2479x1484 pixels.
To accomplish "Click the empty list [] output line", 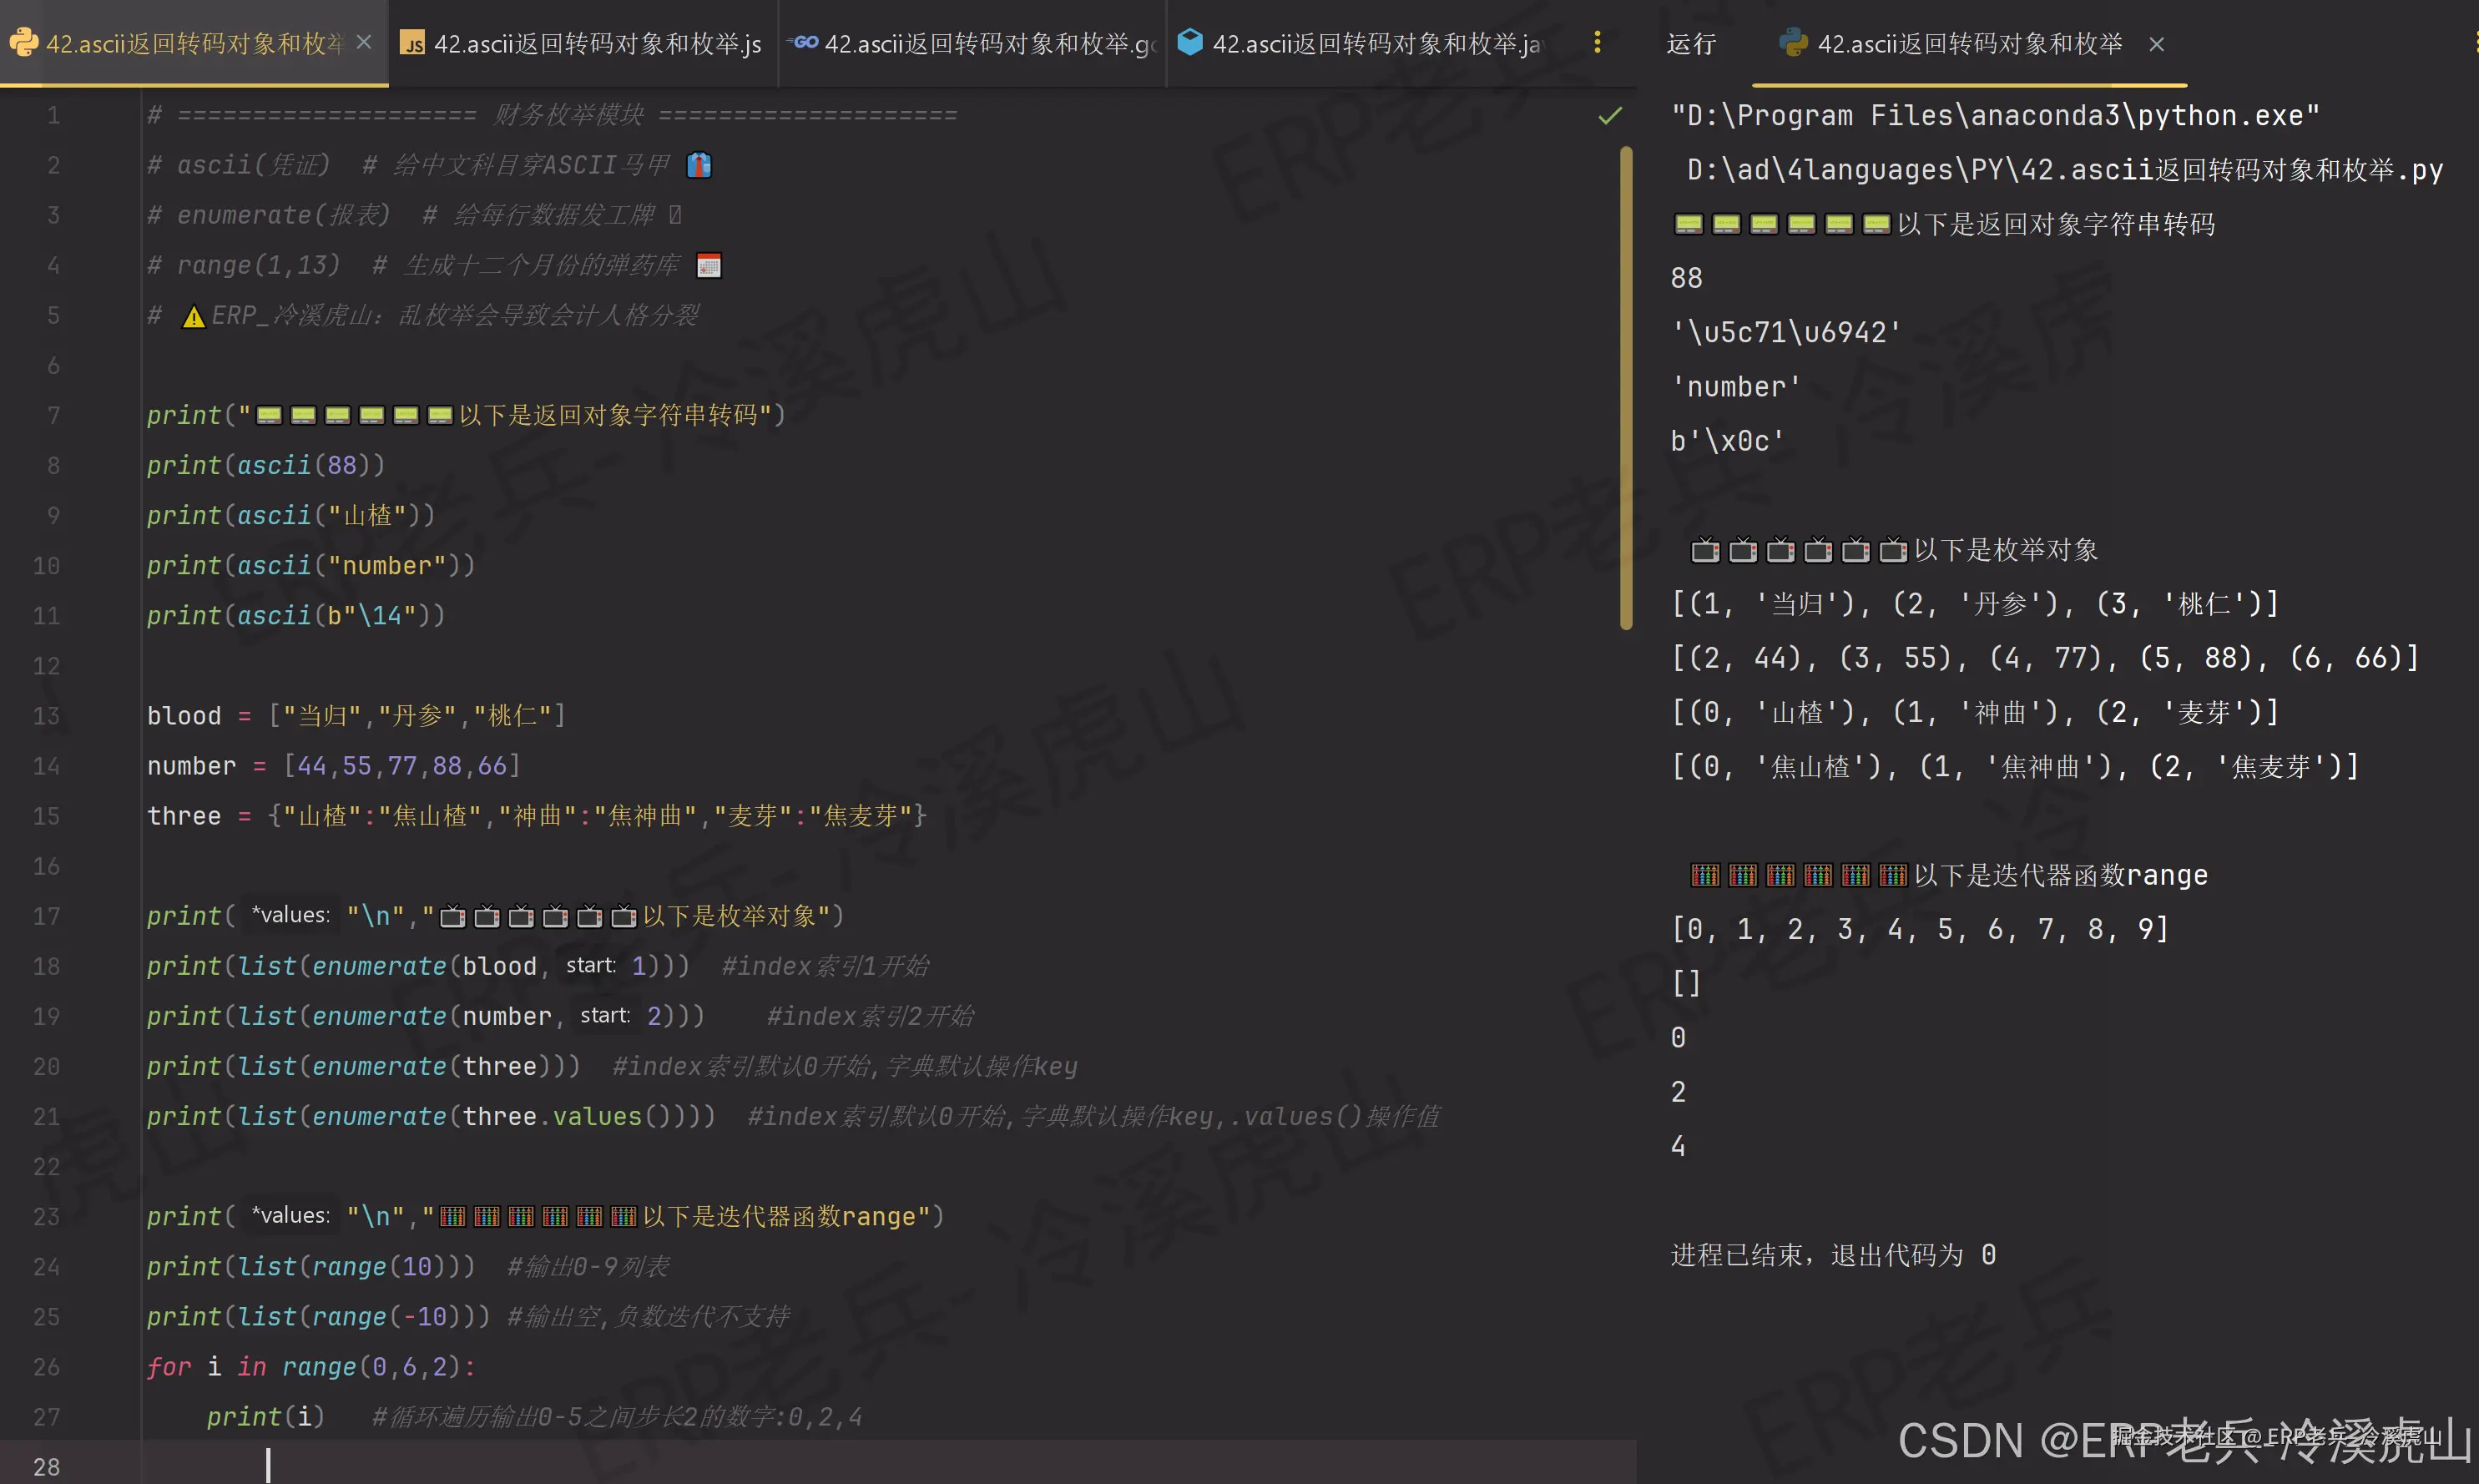I will pyautogui.click(x=1686, y=984).
